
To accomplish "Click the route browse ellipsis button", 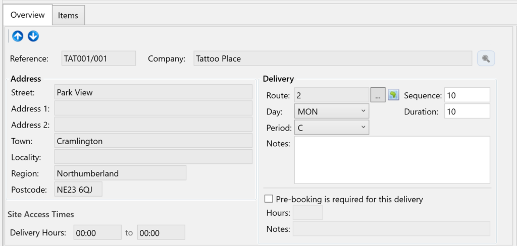I will pyautogui.click(x=378, y=95).
